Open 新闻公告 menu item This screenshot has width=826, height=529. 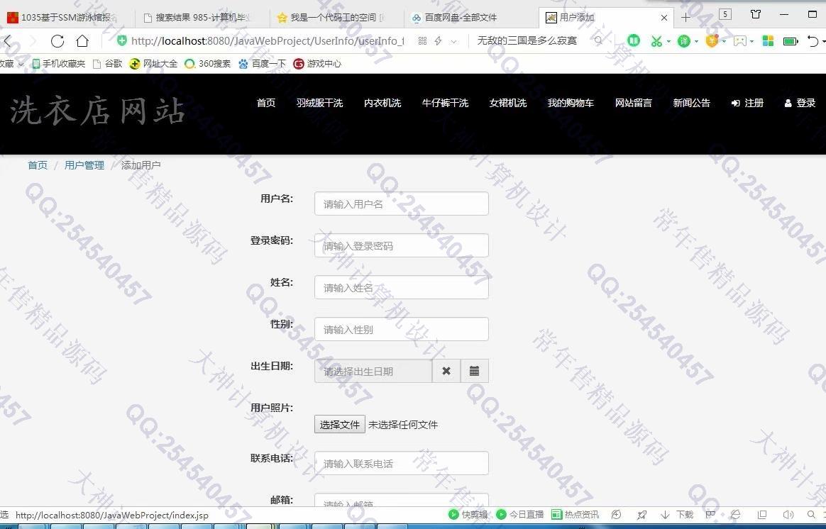[x=691, y=103]
